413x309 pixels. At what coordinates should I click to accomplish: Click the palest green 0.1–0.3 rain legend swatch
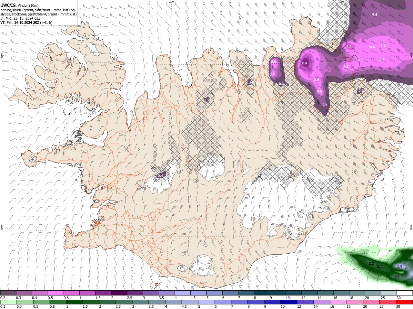click(8, 302)
